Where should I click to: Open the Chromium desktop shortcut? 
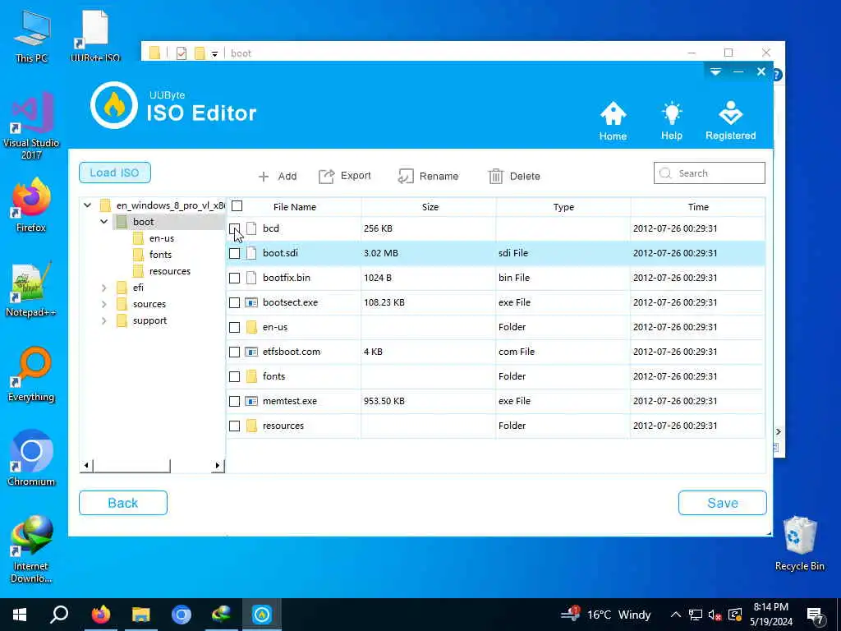click(x=31, y=458)
